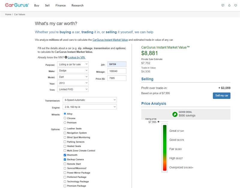Select the Chrome wheels radio button
Screen dimensions: 240x188
tap(65, 118)
